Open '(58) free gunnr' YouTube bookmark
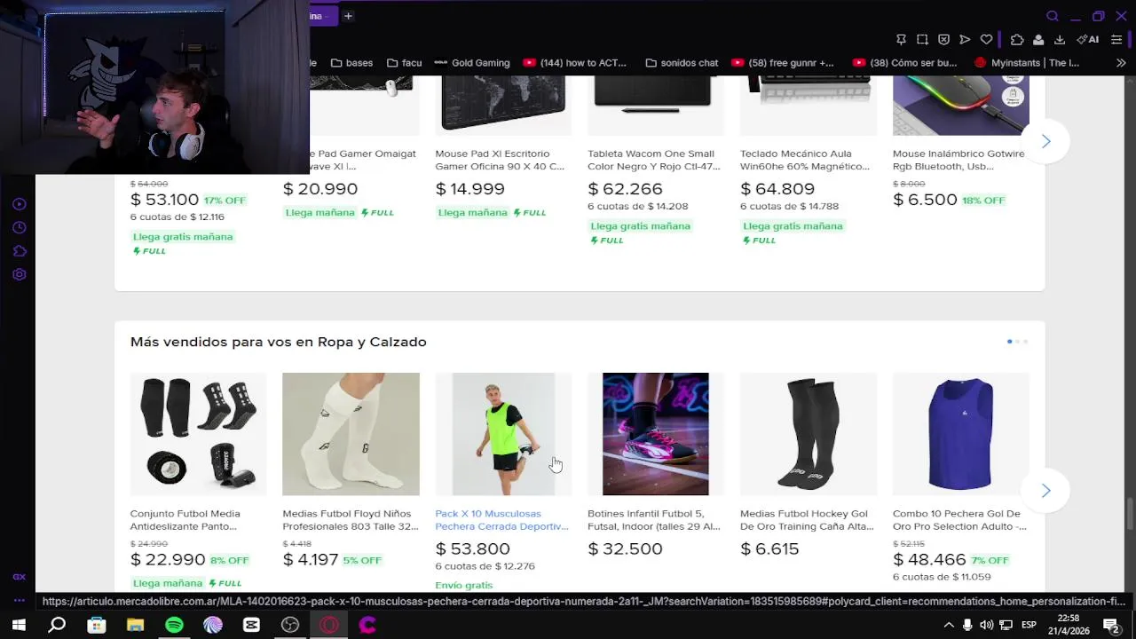The height and width of the screenshot is (639, 1136). coord(783,63)
